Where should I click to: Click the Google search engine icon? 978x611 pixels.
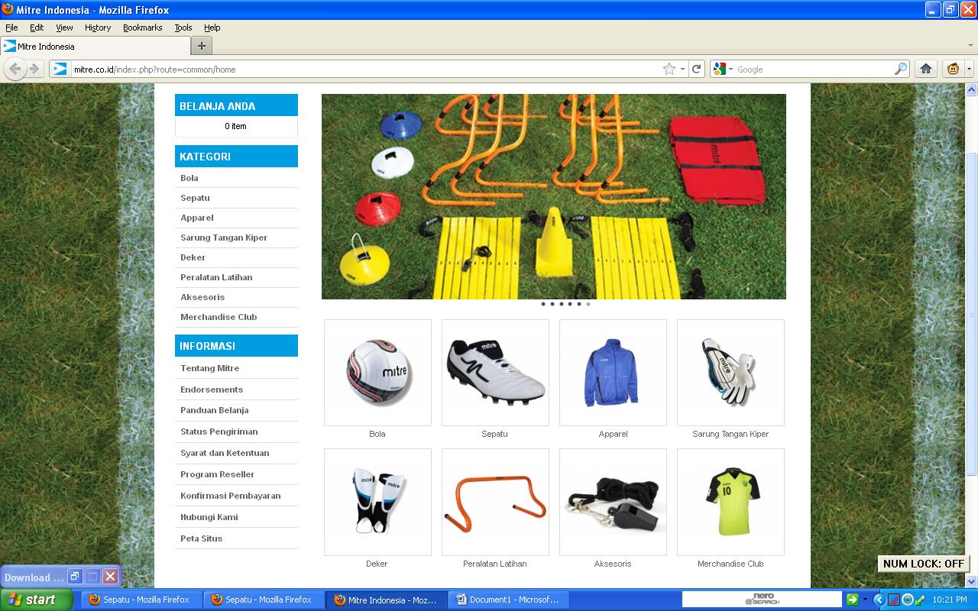click(x=719, y=69)
